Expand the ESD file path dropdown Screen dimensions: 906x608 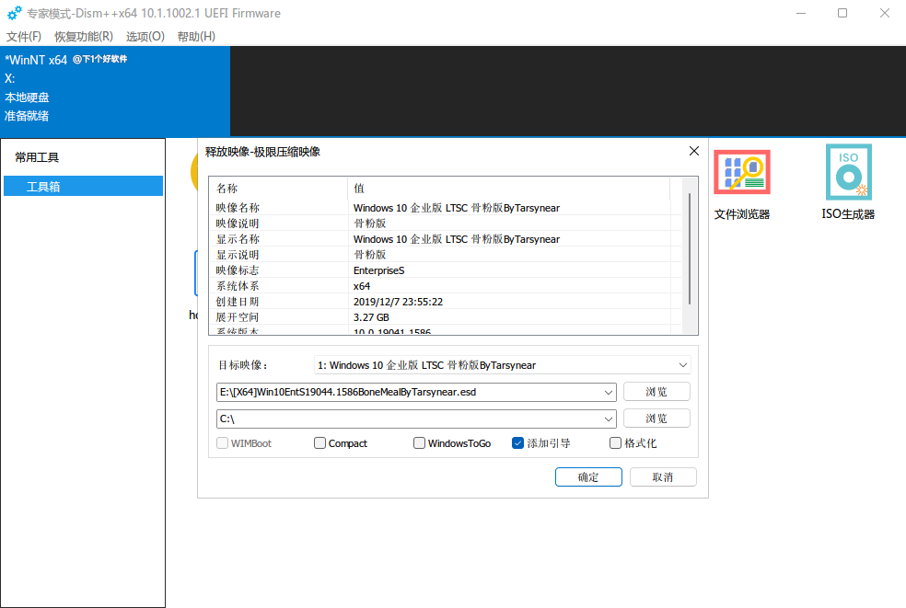coord(609,391)
